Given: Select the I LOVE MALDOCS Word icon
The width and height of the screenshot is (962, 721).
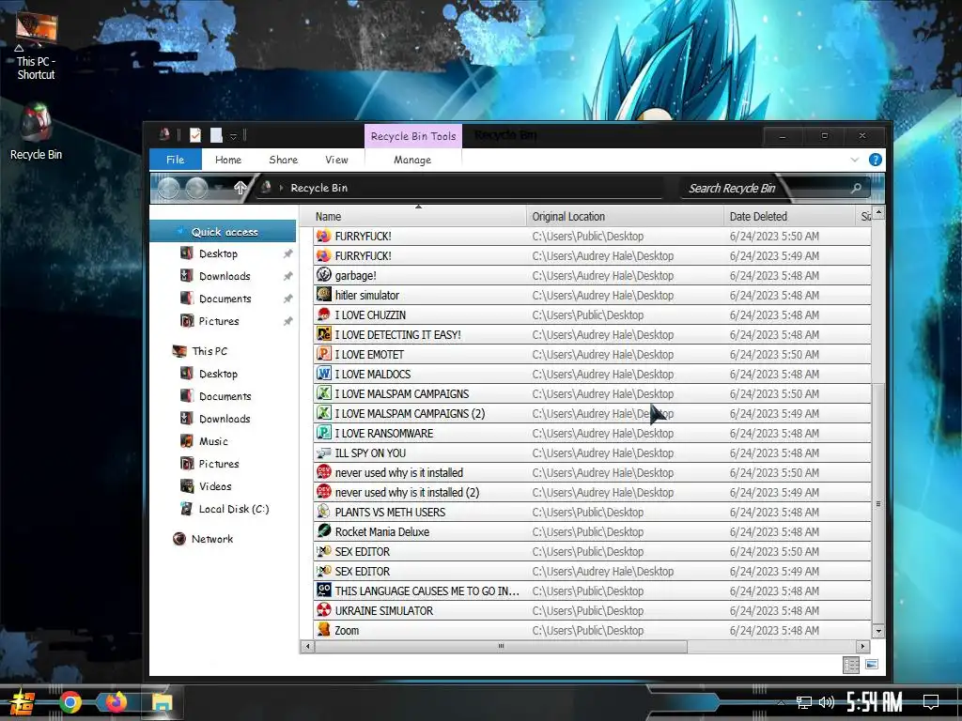Looking at the screenshot, I should coord(323,374).
